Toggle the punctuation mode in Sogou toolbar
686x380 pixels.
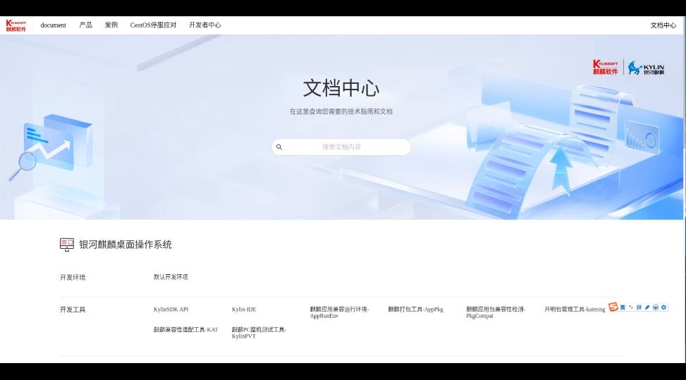[631, 307]
